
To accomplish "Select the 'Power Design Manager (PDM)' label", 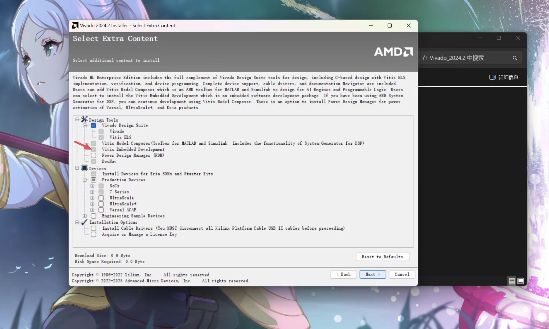I will point(133,155).
